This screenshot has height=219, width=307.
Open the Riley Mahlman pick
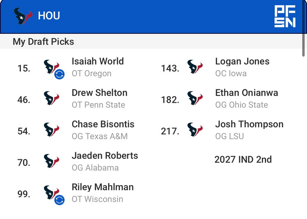click(103, 187)
